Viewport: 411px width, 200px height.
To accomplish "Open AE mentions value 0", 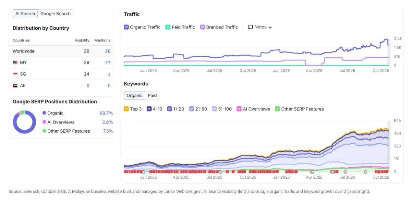I will pos(109,86).
